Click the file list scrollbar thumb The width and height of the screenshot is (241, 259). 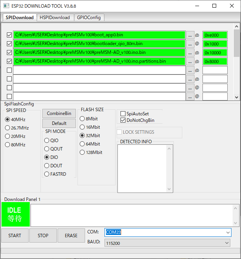[x=236, y=43]
